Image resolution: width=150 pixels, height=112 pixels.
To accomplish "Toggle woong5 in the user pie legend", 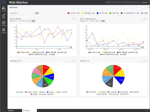I will (50, 92).
